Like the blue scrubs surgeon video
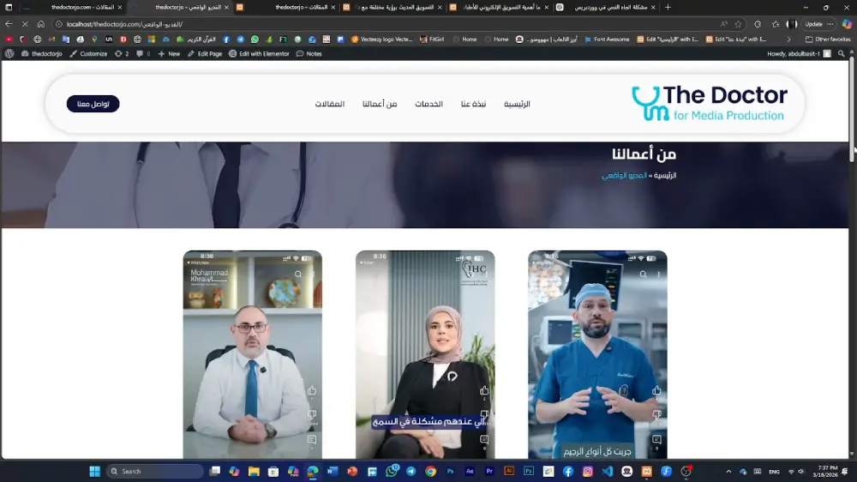This screenshot has height=482, width=857. (x=656, y=390)
